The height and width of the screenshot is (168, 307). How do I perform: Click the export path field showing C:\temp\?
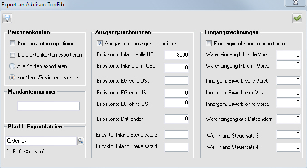pos(41,141)
